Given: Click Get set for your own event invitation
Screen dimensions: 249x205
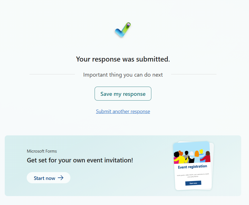Looking at the screenshot, I should point(80,160).
